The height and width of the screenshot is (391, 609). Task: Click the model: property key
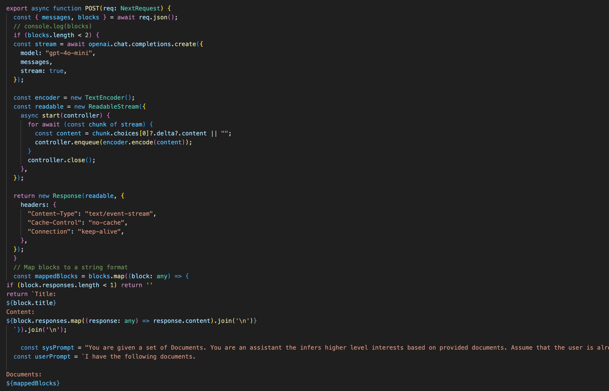point(31,53)
